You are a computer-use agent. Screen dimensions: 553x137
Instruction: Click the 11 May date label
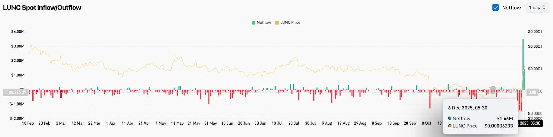[177, 123]
